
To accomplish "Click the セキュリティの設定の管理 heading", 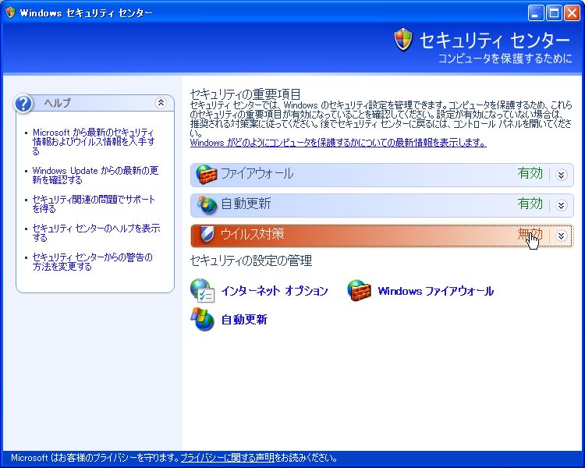I will 251,261.
